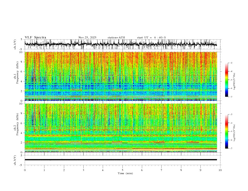
Task: Click the time axis tick labeled 1
Action: tap(44, 170)
